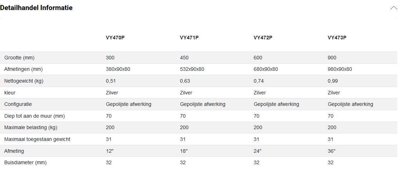Click the 980x90x80 dimensions cell
Image resolution: width=404 pixels, height=171 pixels.
pyautogui.click(x=340, y=69)
